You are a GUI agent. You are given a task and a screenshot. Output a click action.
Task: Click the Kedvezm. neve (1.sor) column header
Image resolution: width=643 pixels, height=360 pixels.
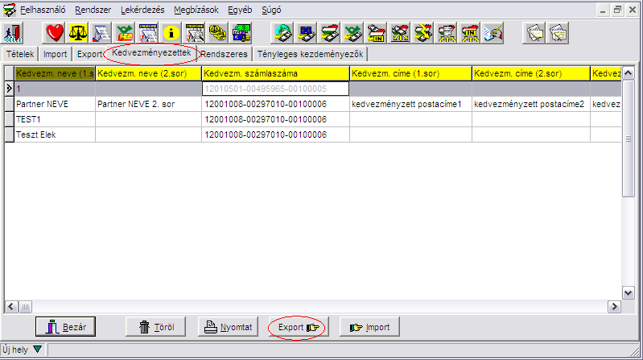(55, 73)
